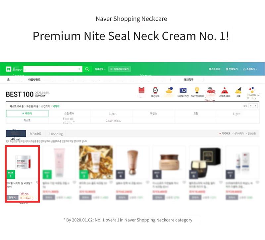Go to the next page arrow at top right of the list
The image size is (265, 240).
(x=255, y=106)
